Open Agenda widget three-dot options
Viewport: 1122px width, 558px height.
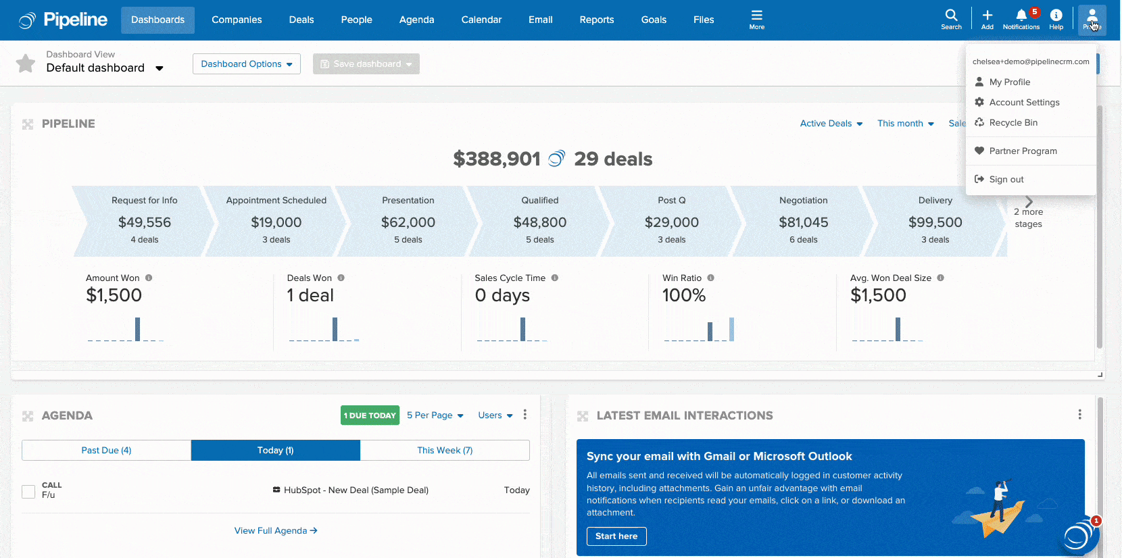(525, 415)
